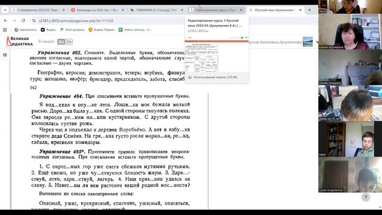This screenshot has width=382, height=215.
Task: Open a new browser tab
Action: (309, 10)
